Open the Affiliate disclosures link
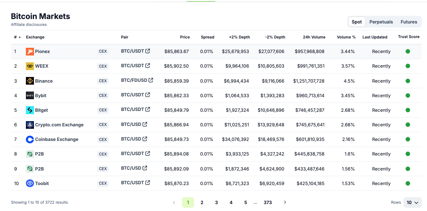Screen dimensions: 427x211 [29, 25]
